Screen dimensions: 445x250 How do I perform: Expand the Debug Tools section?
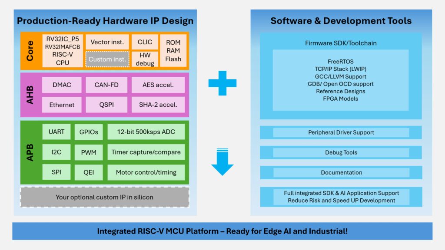click(x=341, y=152)
